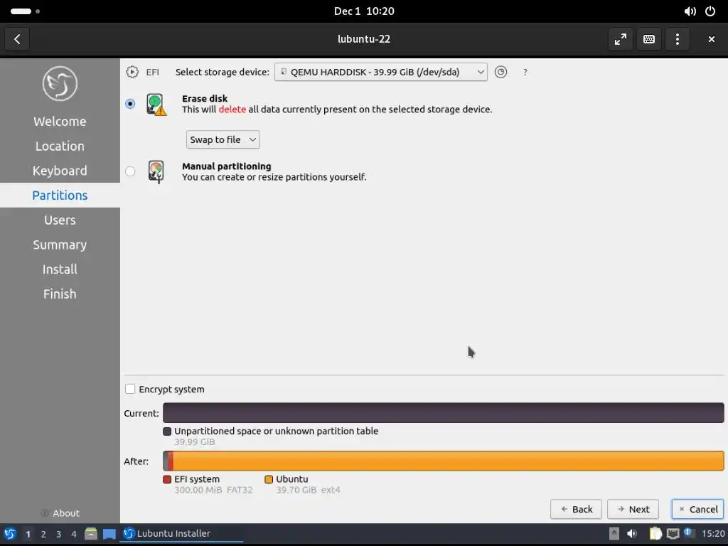Click the 'Erase disk' heading text
This screenshot has height=546, width=728.
(x=205, y=98)
